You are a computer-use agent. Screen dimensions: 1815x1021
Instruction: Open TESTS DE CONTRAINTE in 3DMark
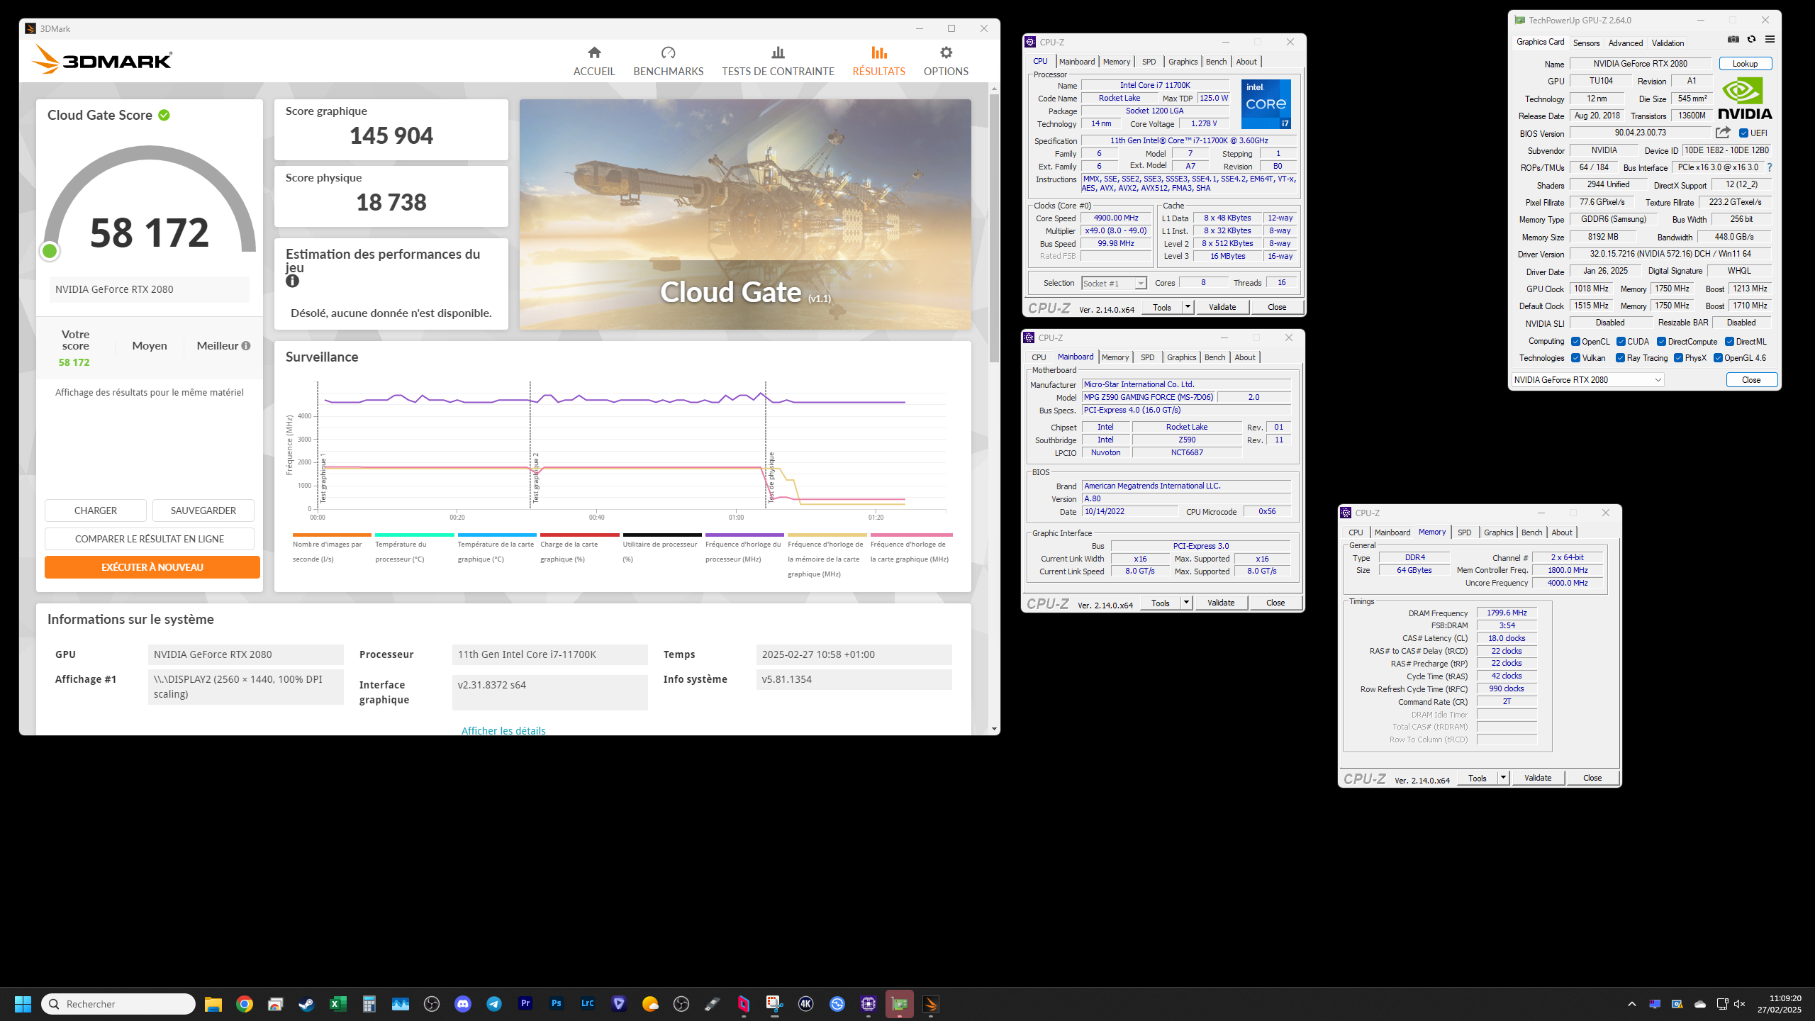coord(778,62)
